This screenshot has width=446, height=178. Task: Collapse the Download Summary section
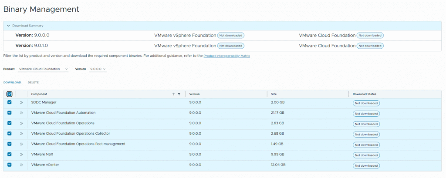pos(8,26)
